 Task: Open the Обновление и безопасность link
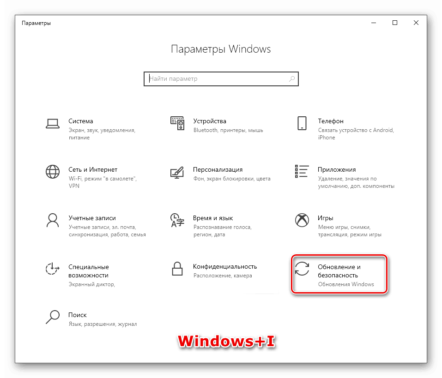click(339, 271)
